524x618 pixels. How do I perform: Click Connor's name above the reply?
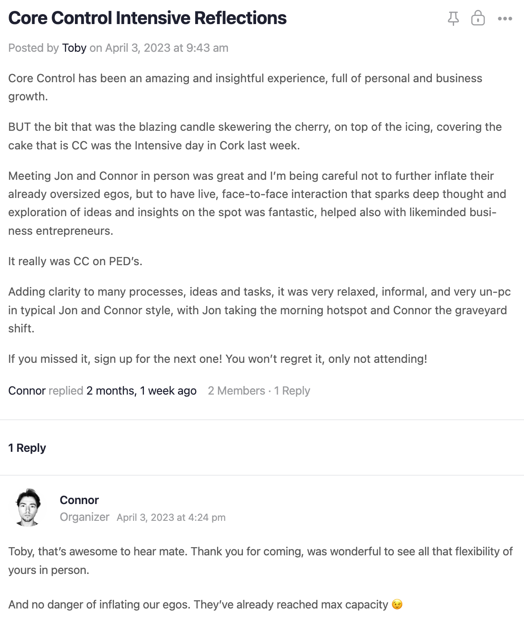pyautogui.click(x=79, y=500)
